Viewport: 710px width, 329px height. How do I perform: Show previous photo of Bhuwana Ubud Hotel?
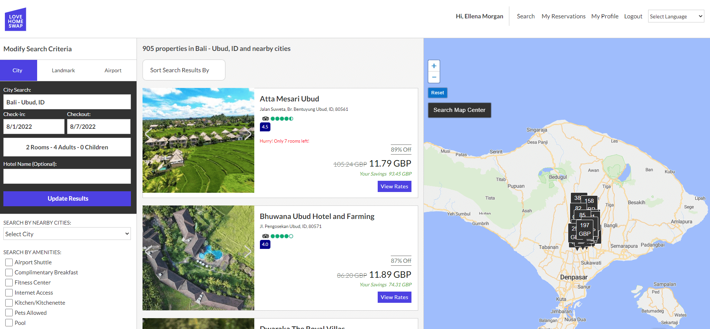click(x=149, y=251)
